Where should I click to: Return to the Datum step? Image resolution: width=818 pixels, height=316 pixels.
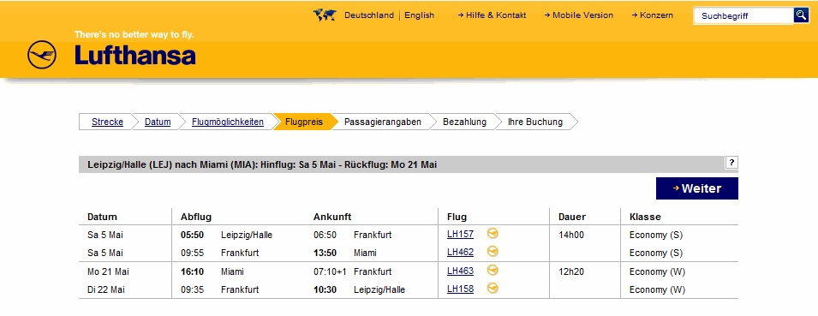pyautogui.click(x=158, y=122)
